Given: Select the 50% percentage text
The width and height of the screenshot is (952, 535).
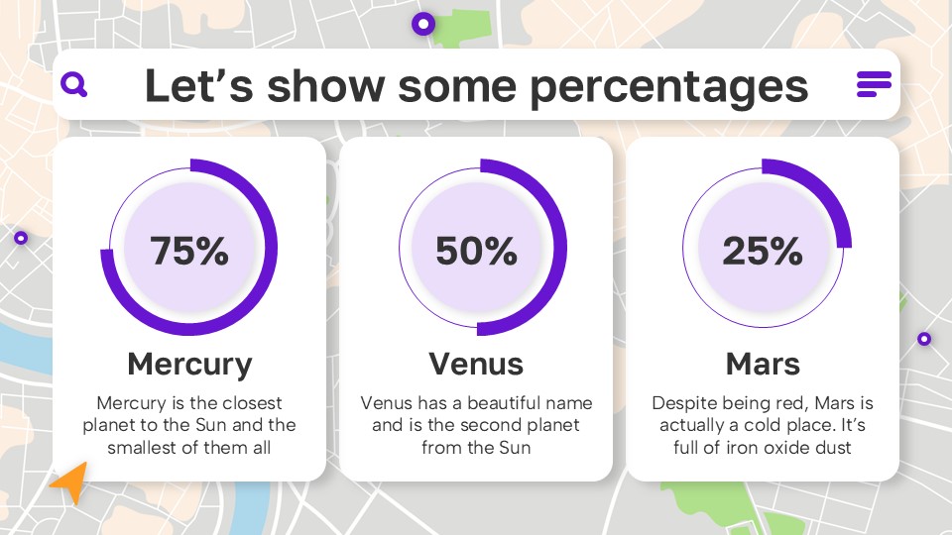Looking at the screenshot, I should 476,252.
